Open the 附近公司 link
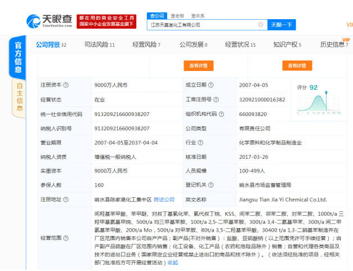 point(164,199)
